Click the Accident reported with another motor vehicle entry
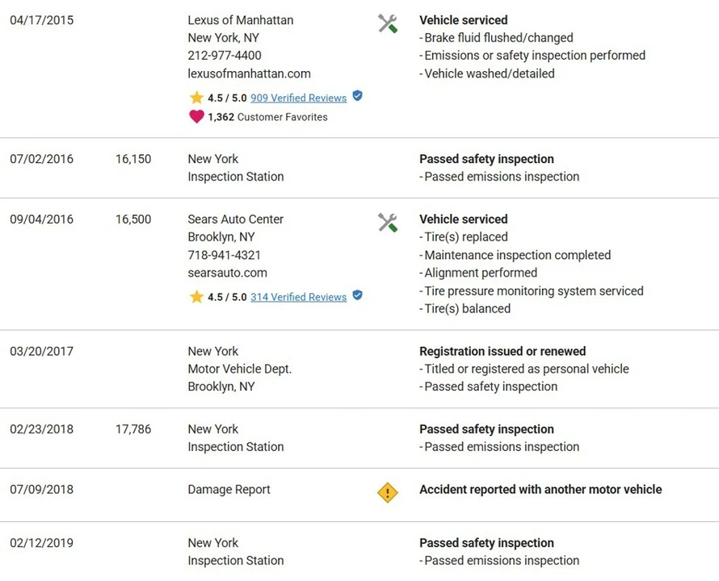The height and width of the screenshot is (581, 719). 540,489
